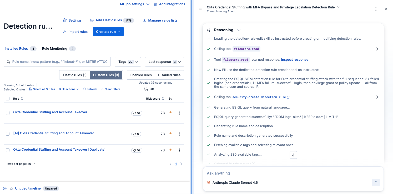Open conversation title dropdown chevron
Image resolution: width=393 pixels, height=194 pixels.
[339, 7]
